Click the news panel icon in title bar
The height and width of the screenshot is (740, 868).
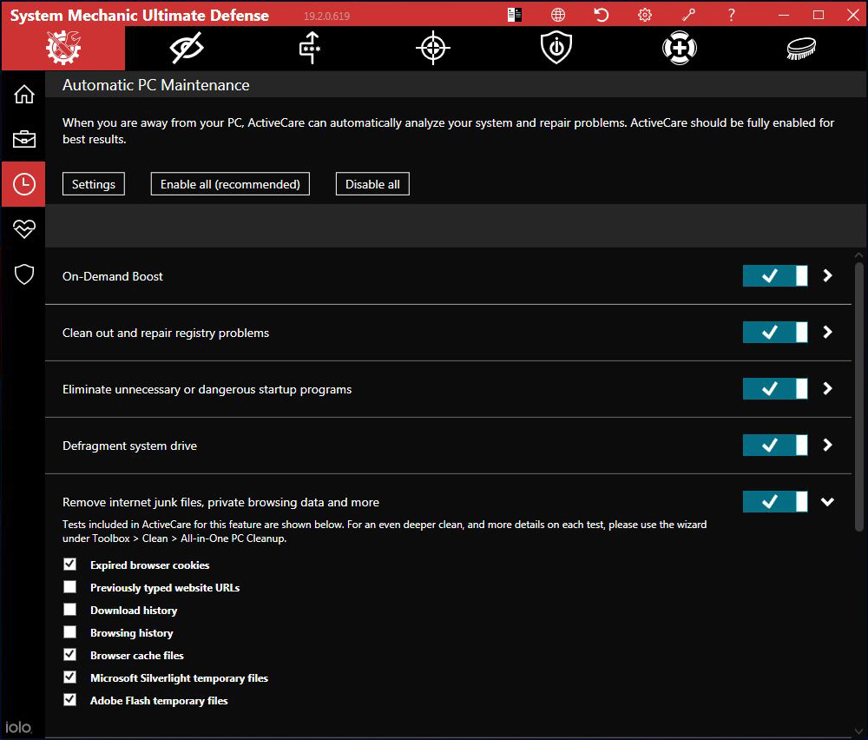(514, 15)
